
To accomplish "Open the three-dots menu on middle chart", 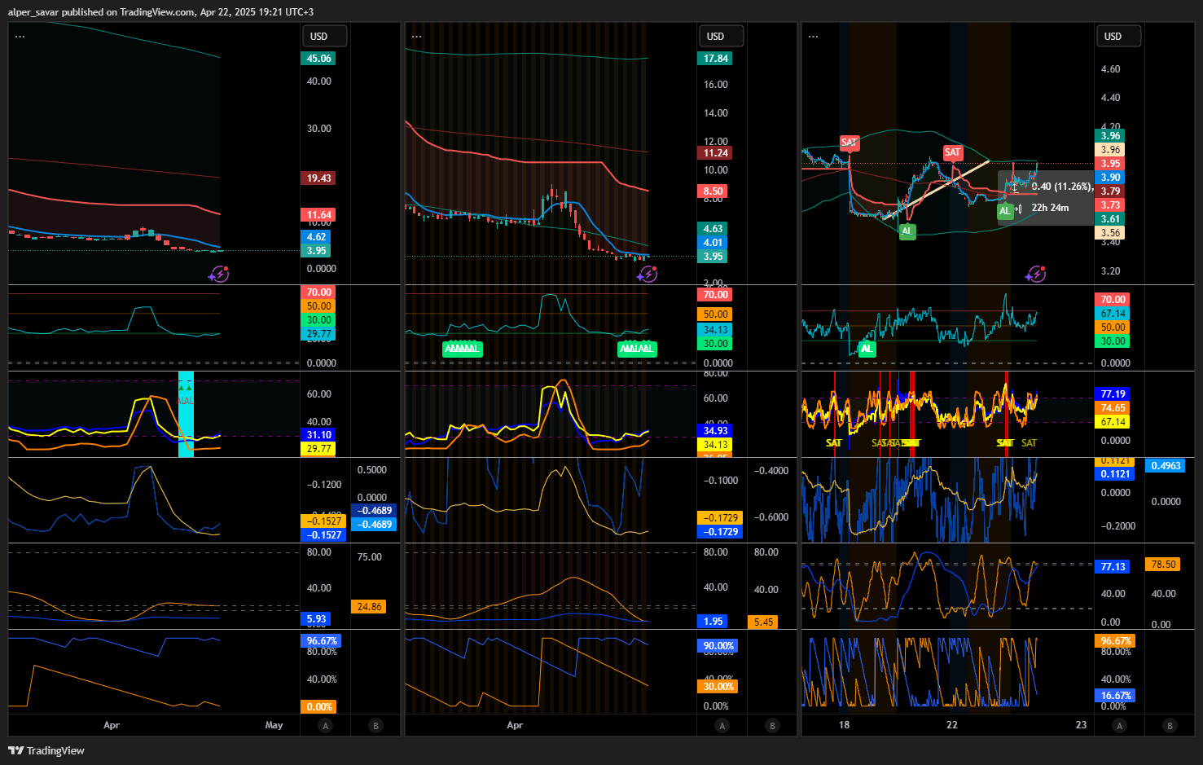I will (x=416, y=37).
